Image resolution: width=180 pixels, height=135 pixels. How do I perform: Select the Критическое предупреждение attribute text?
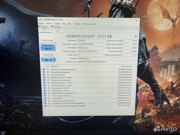coord(63,69)
